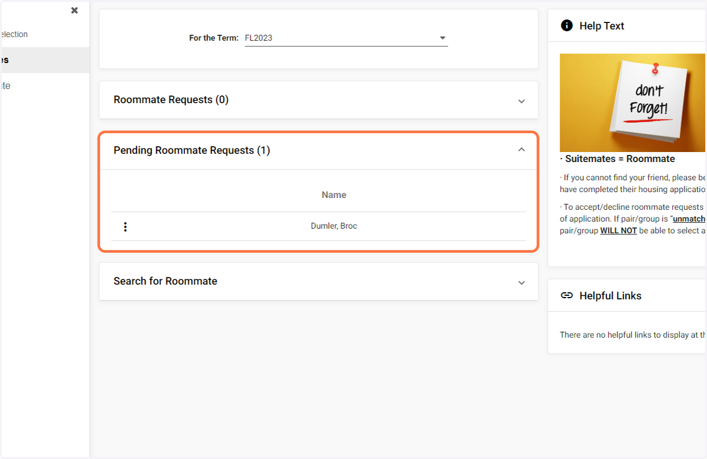707x459 pixels.
Task: Open the three-dot menu for Dumler, Broc
Action: pyautogui.click(x=125, y=227)
